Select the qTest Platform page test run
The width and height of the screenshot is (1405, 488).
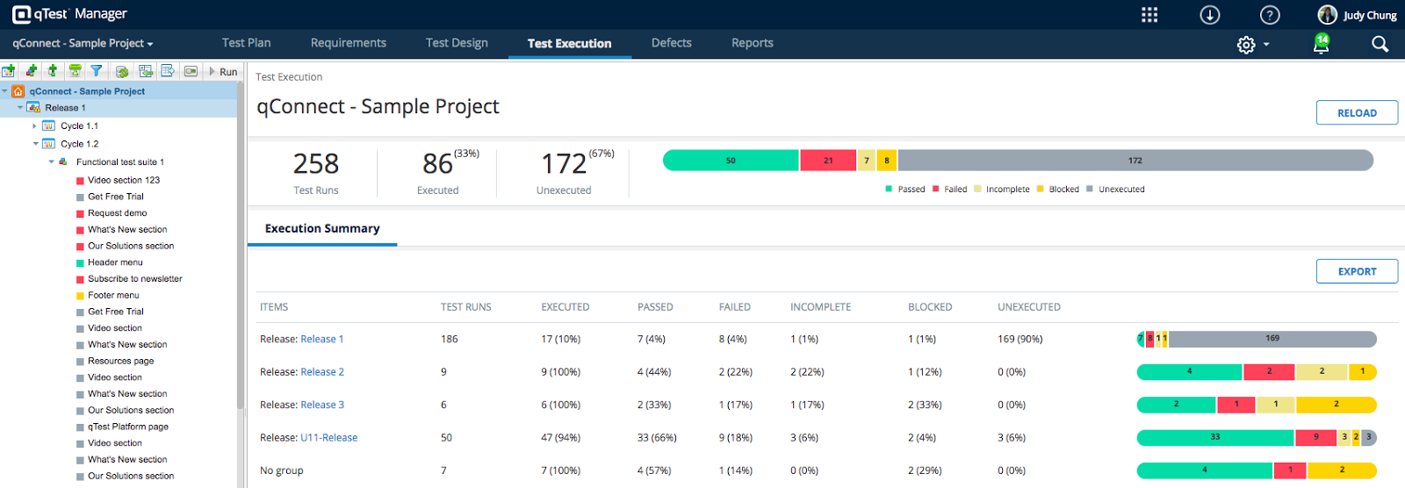click(128, 427)
